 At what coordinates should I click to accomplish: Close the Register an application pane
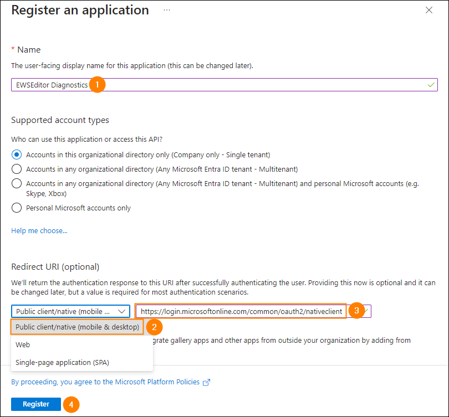click(428, 11)
